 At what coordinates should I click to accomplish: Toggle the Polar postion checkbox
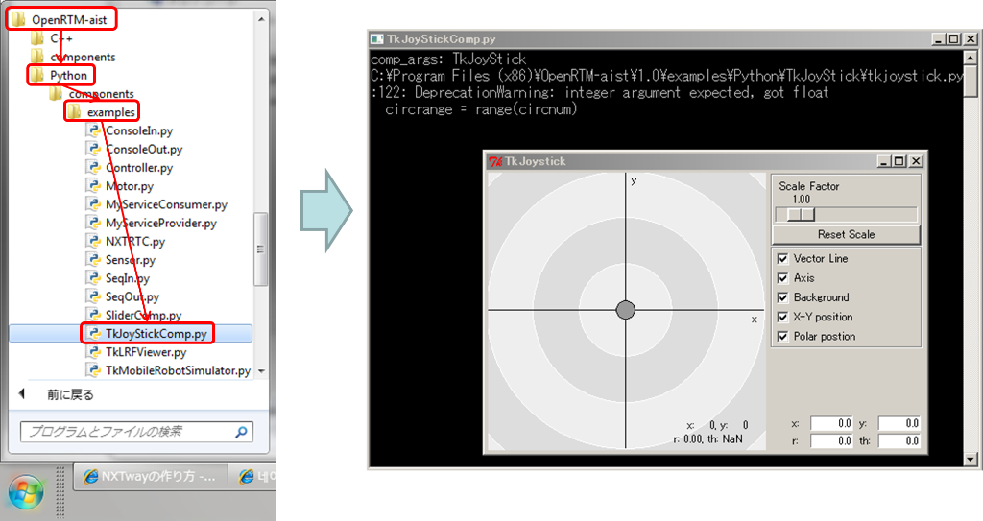pos(782,336)
